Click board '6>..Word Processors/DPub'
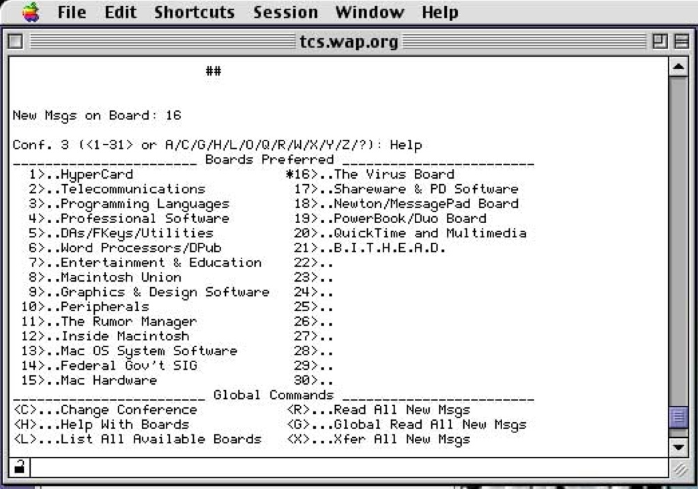Screen dimensions: 698x489 pyautogui.click(x=125, y=248)
